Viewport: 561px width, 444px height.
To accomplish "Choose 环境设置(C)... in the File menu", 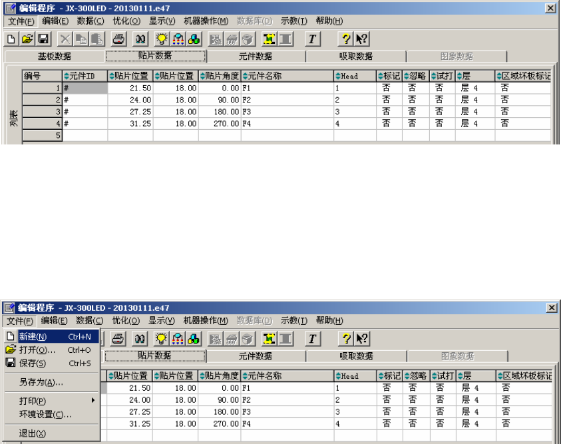I will tap(52, 414).
